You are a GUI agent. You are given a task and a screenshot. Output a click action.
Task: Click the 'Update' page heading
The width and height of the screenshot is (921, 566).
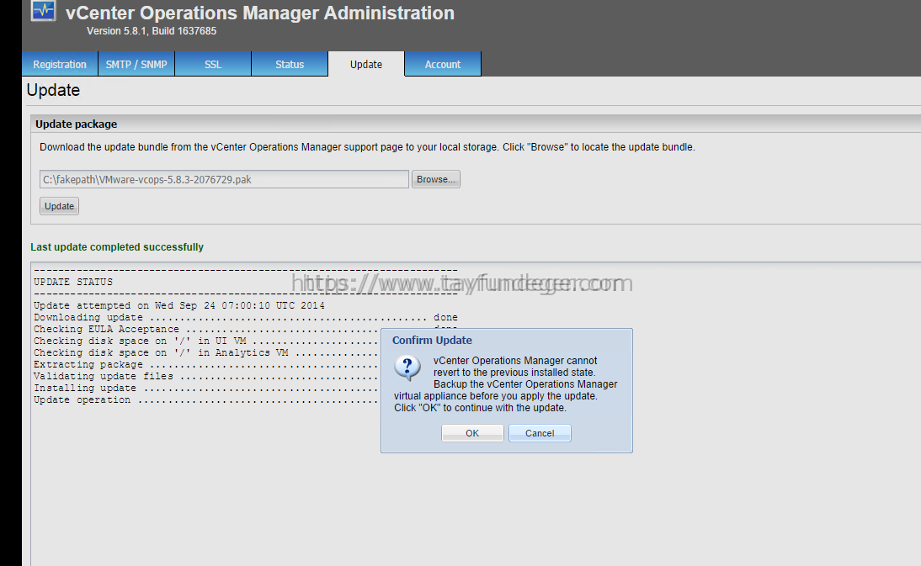click(x=53, y=90)
